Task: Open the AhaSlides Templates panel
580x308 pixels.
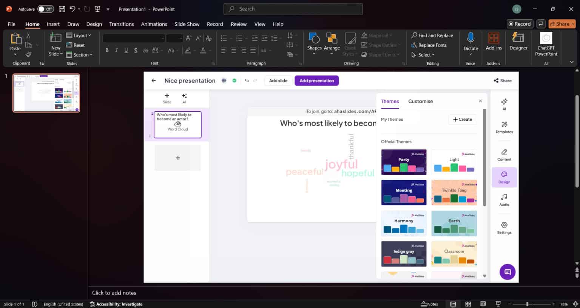Action: pyautogui.click(x=504, y=127)
